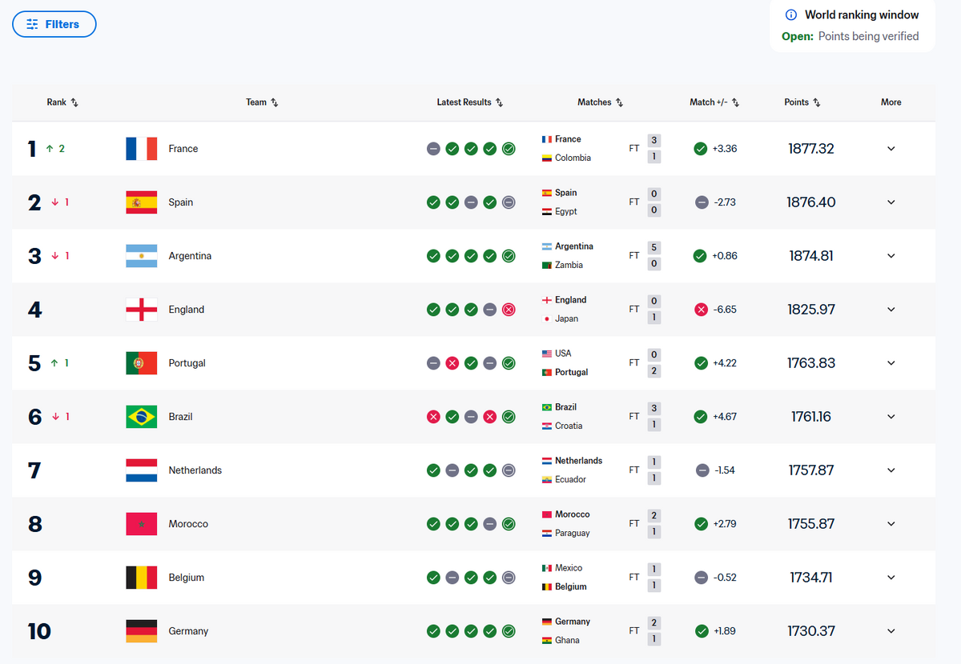Click the France flag icon
This screenshot has height=664, width=961.
click(141, 149)
